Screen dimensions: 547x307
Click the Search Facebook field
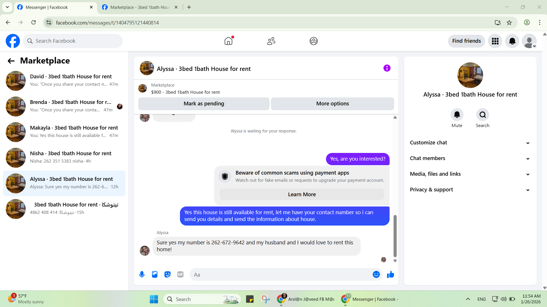pos(73,41)
